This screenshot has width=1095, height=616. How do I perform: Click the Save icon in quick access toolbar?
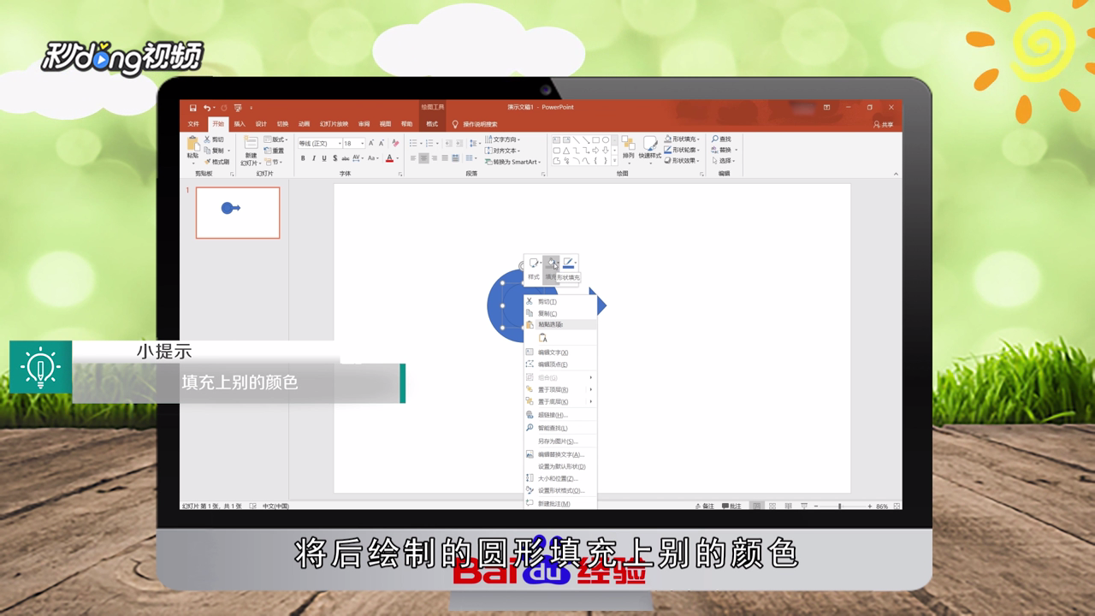(192, 108)
